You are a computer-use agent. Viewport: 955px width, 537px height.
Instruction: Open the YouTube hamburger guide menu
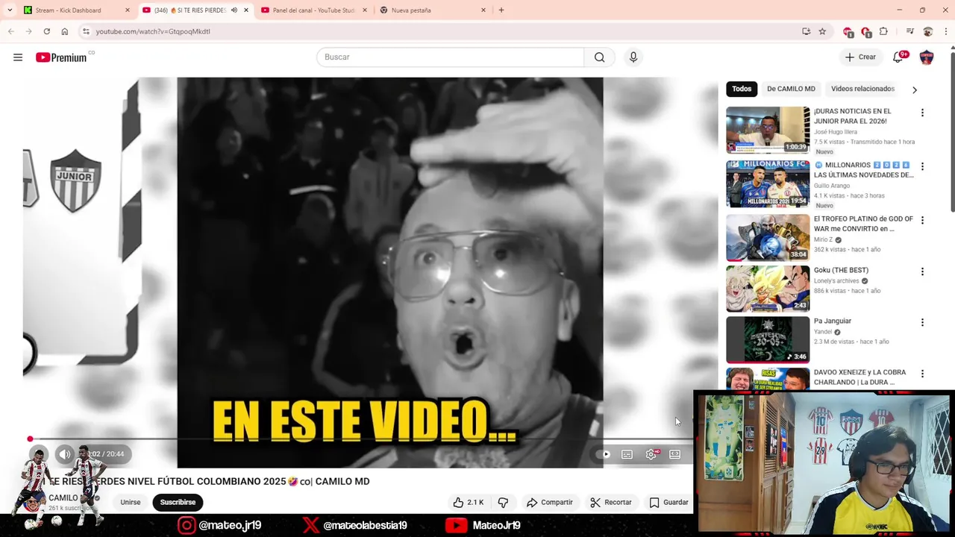(x=18, y=57)
